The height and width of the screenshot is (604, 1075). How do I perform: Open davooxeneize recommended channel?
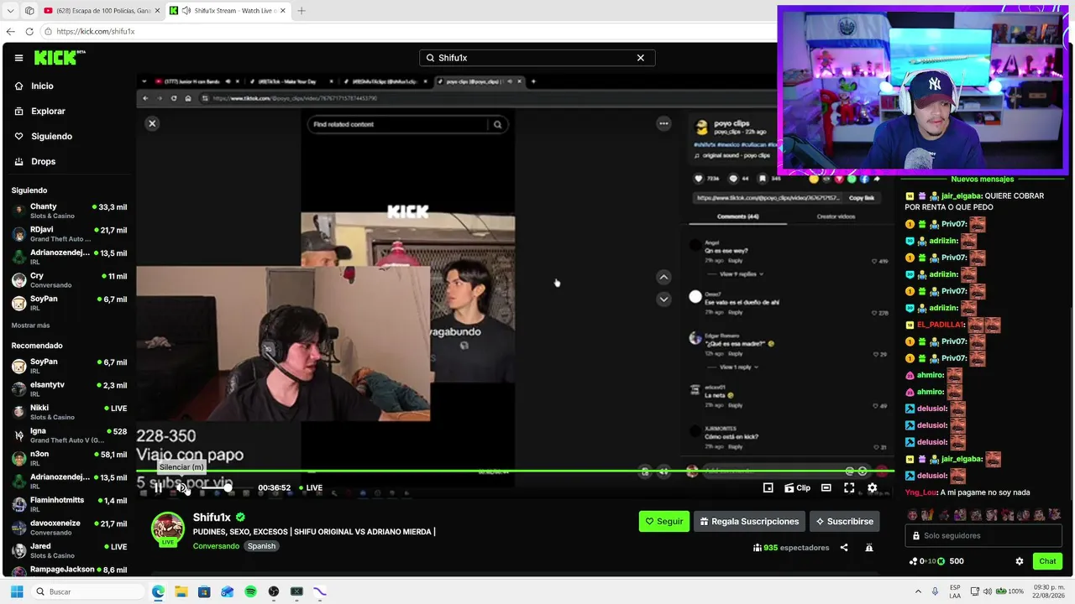click(x=69, y=528)
